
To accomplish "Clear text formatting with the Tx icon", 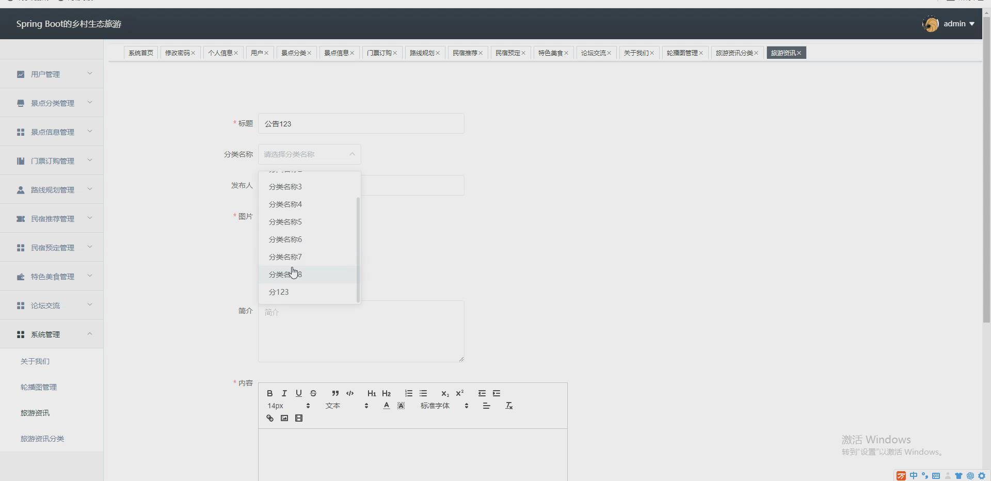I will (x=509, y=406).
